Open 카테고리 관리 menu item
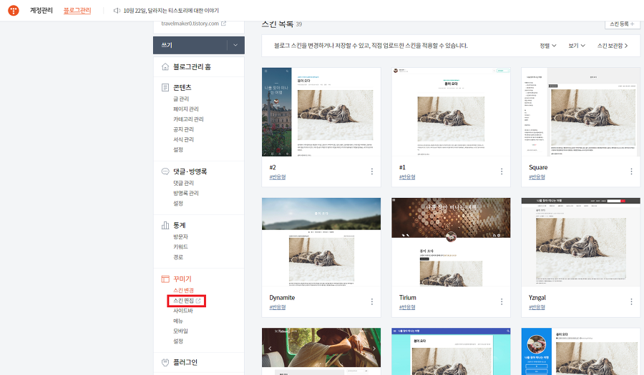Image resolution: width=644 pixels, height=375 pixels. point(188,119)
